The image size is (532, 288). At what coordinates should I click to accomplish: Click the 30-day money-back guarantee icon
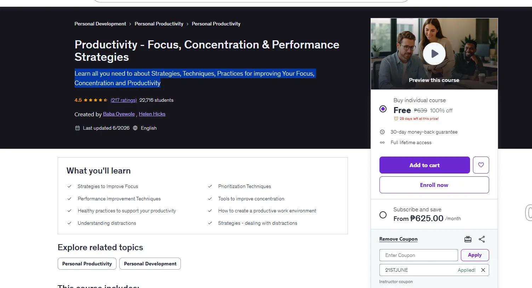(382, 132)
